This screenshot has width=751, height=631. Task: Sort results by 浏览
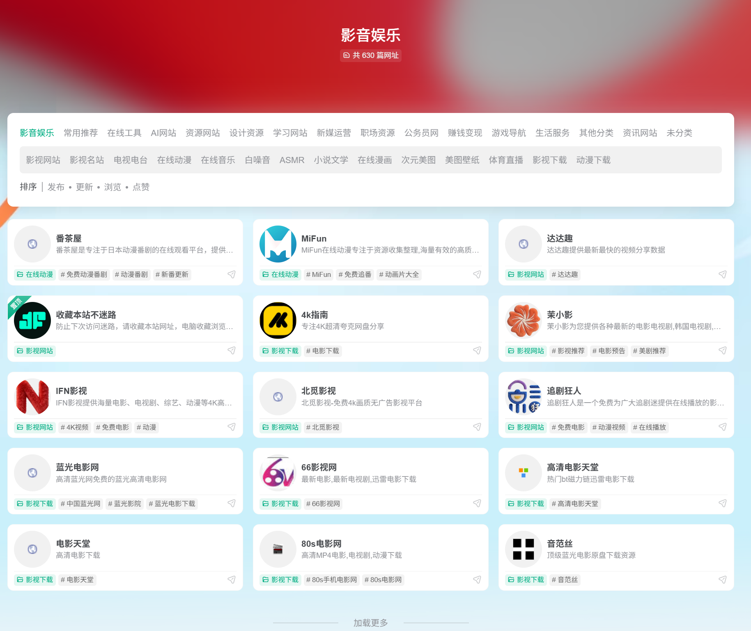click(113, 187)
